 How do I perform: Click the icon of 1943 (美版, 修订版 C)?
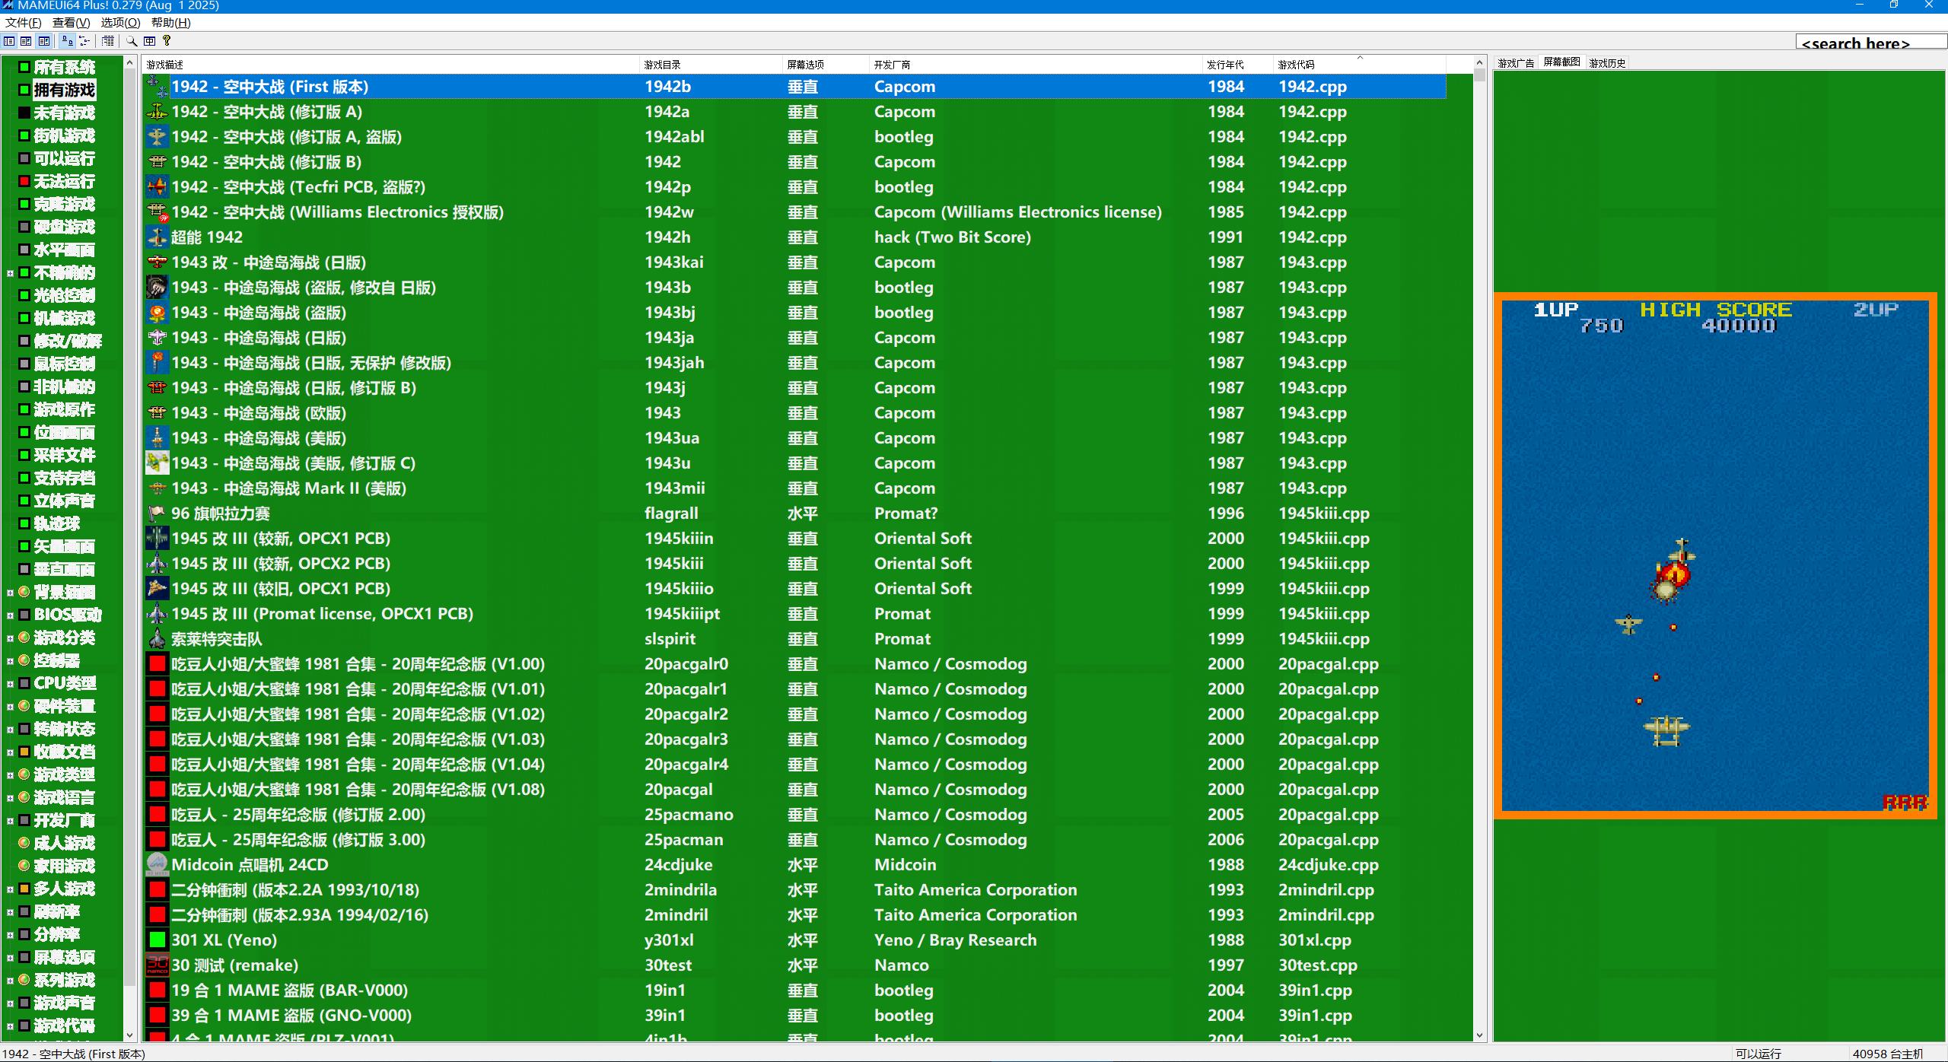[158, 463]
